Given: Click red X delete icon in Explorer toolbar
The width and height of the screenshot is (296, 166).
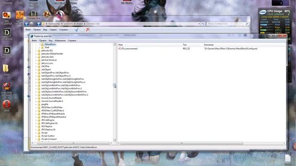Looking at the screenshot, I should coord(88,30).
